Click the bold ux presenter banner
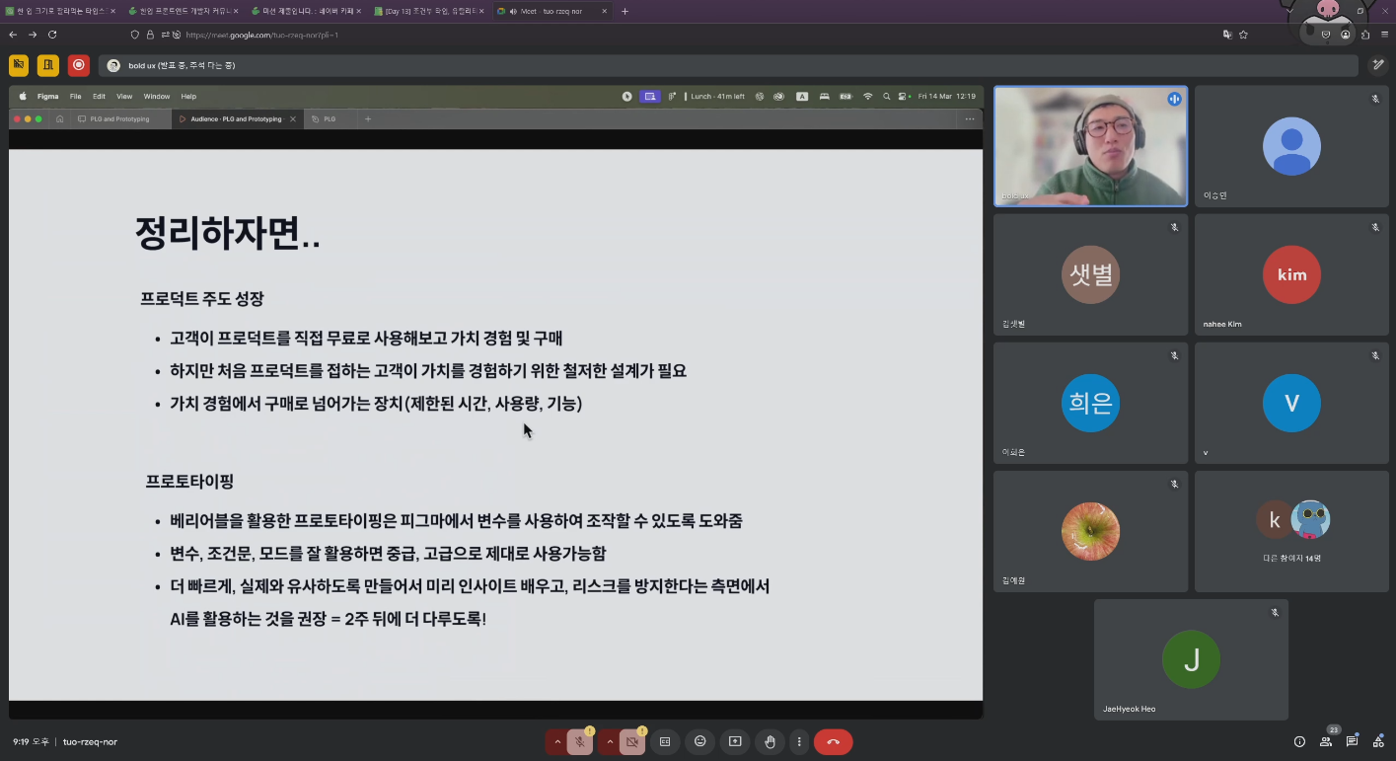The height and width of the screenshot is (761, 1396). tap(730, 65)
